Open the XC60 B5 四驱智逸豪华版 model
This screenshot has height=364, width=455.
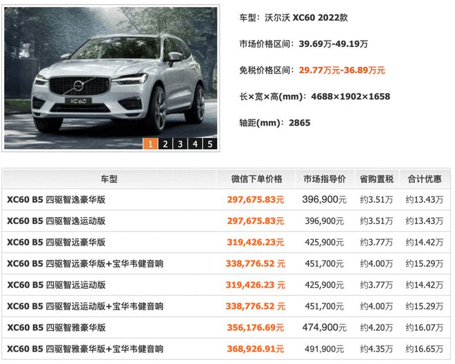[x=56, y=200]
